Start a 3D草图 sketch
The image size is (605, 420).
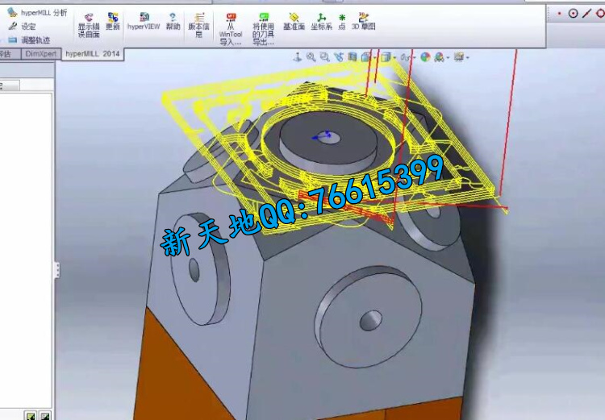[364, 21]
